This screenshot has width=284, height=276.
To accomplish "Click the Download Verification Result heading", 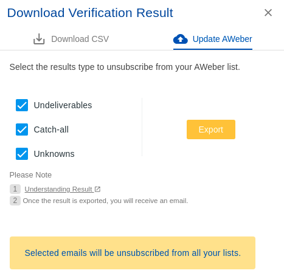I will tap(90, 13).
